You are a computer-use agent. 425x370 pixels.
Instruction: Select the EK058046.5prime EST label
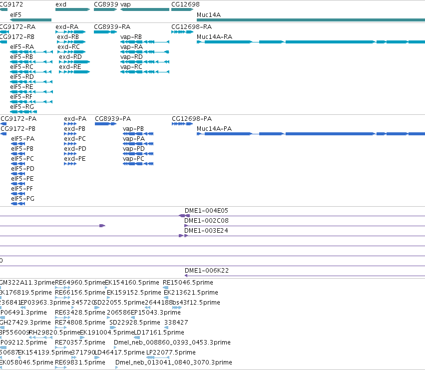pyautogui.click(x=26, y=363)
